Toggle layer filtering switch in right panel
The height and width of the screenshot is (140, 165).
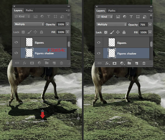151,17
